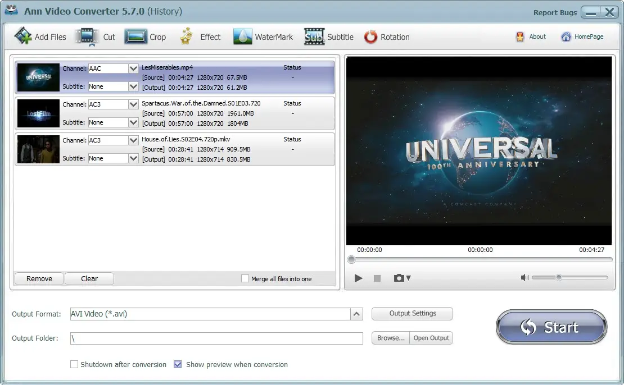624x385 pixels.
Task: Select "Spartacus.War.of.the.Damned.S01E03.720" file name
Action: (201, 103)
